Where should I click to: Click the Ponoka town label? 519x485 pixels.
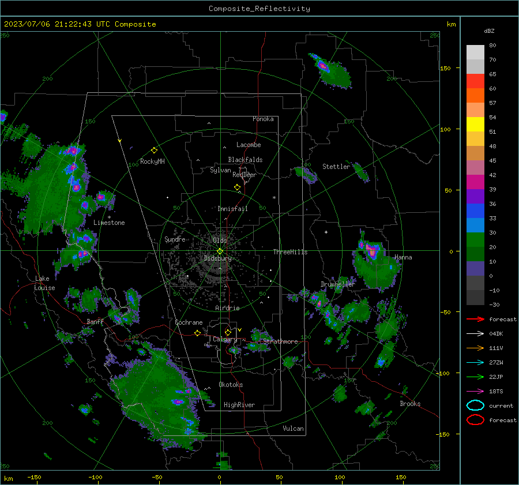pyautogui.click(x=263, y=119)
